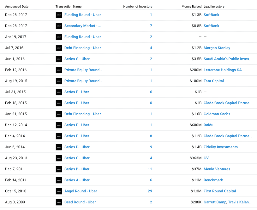Image resolution: width=257 pixels, height=210 pixels.
Task: Sort by Announced Date column header
Action: 17,7
